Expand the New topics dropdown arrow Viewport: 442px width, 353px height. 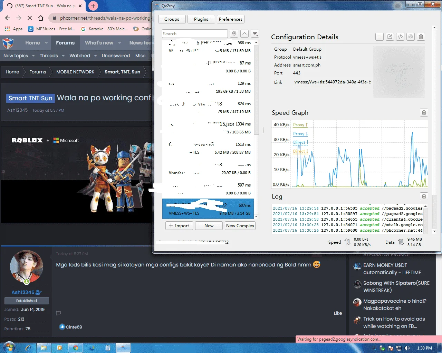(x=33, y=56)
